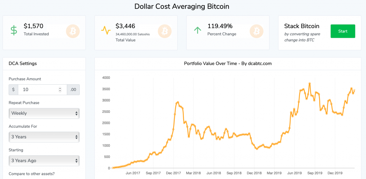Click the Portfolio Value Over Time title
The height and width of the screenshot is (179, 366).
pyautogui.click(x=228, y=64)
